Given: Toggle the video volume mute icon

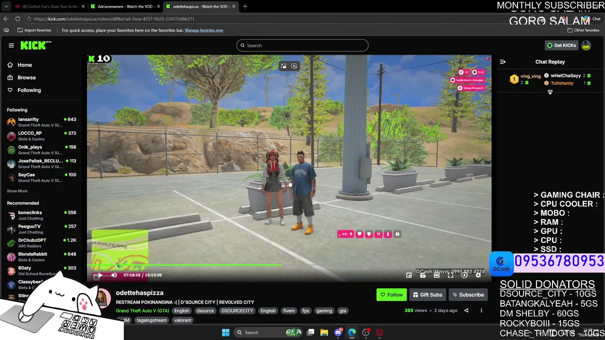Looking at the screenshot, I should click(114, 275).
